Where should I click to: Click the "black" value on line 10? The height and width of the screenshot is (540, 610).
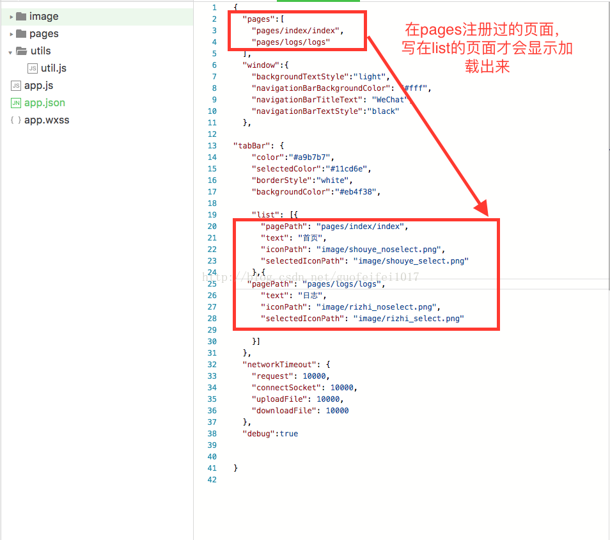click(383, 111)
